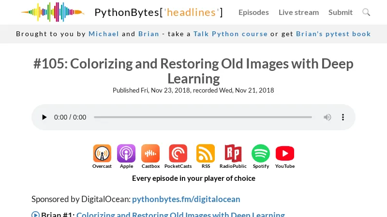Click the Python Bytes waveform logo
387x217 pixels.
click(52, 12)
